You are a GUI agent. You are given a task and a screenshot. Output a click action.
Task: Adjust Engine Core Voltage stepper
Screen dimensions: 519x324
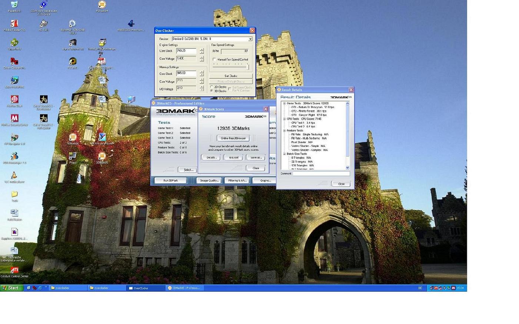point(202,59)
